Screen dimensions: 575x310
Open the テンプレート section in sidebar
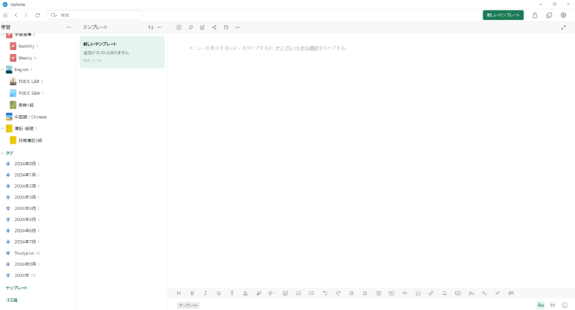click(16, 288)
